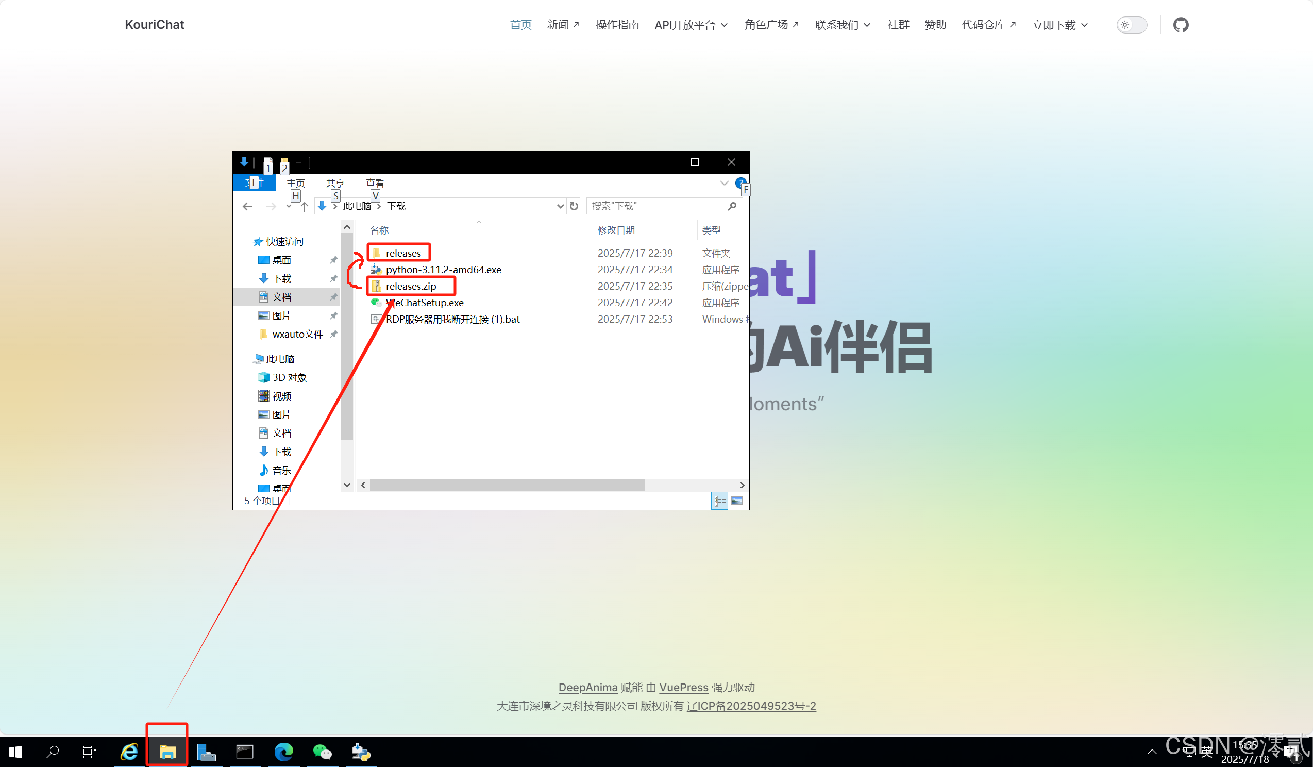Expand the 立即下载 dropdown menu
Screen dimensions: 1313x767
(x=1060, y=25)
